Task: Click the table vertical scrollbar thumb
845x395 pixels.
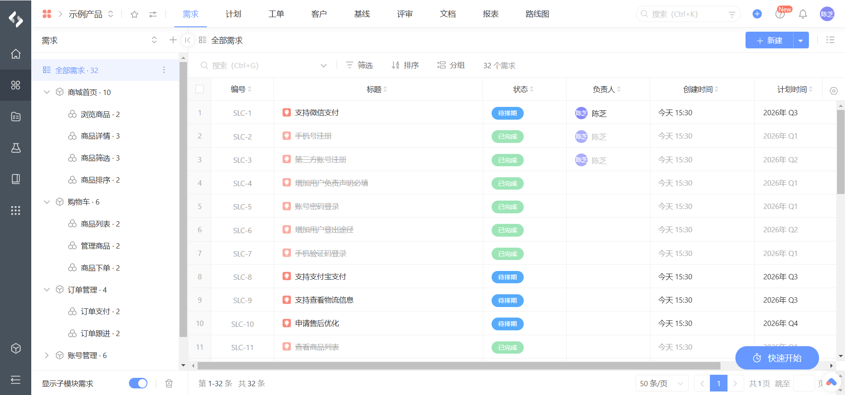Action: pos(841,152)
